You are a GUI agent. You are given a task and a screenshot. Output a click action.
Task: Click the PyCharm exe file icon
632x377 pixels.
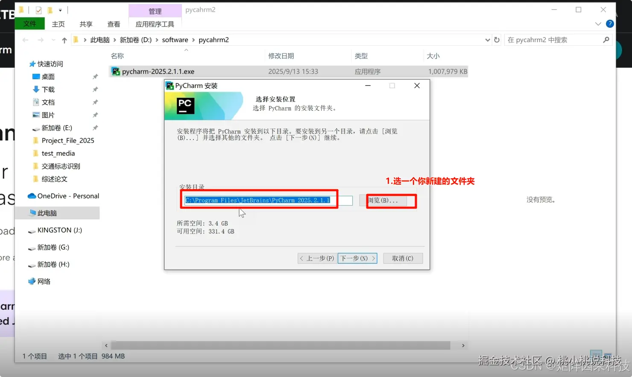point(116,71)
